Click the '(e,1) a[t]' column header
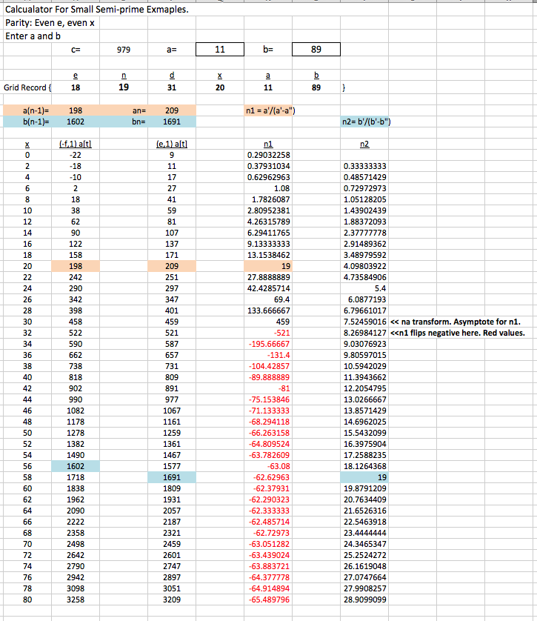 coord(172,145)
